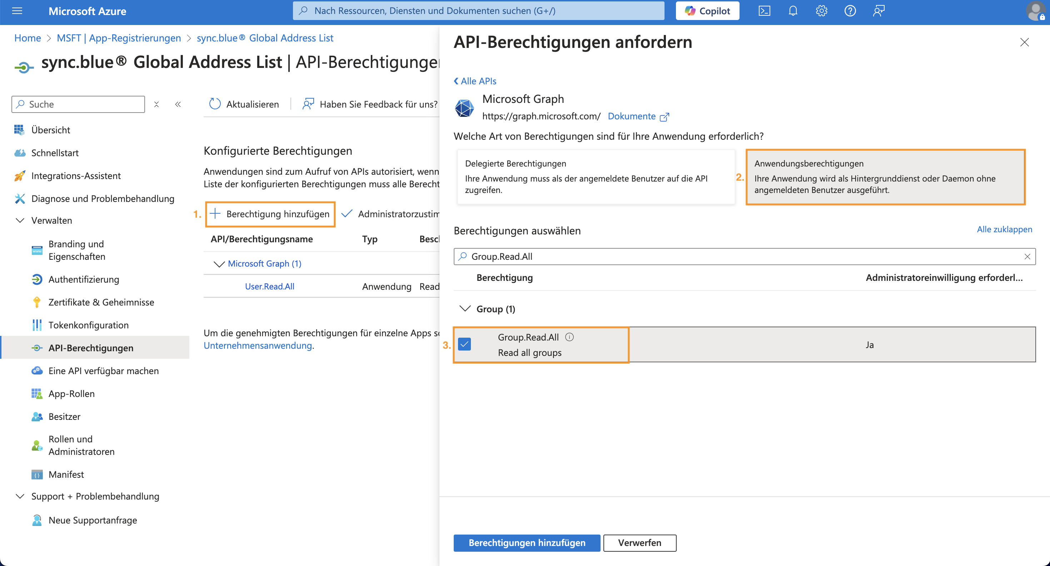The image size is (1050, 566).
Task: Click the Berechtigungen hinzufügen blue button
Action: click(527, 543)
